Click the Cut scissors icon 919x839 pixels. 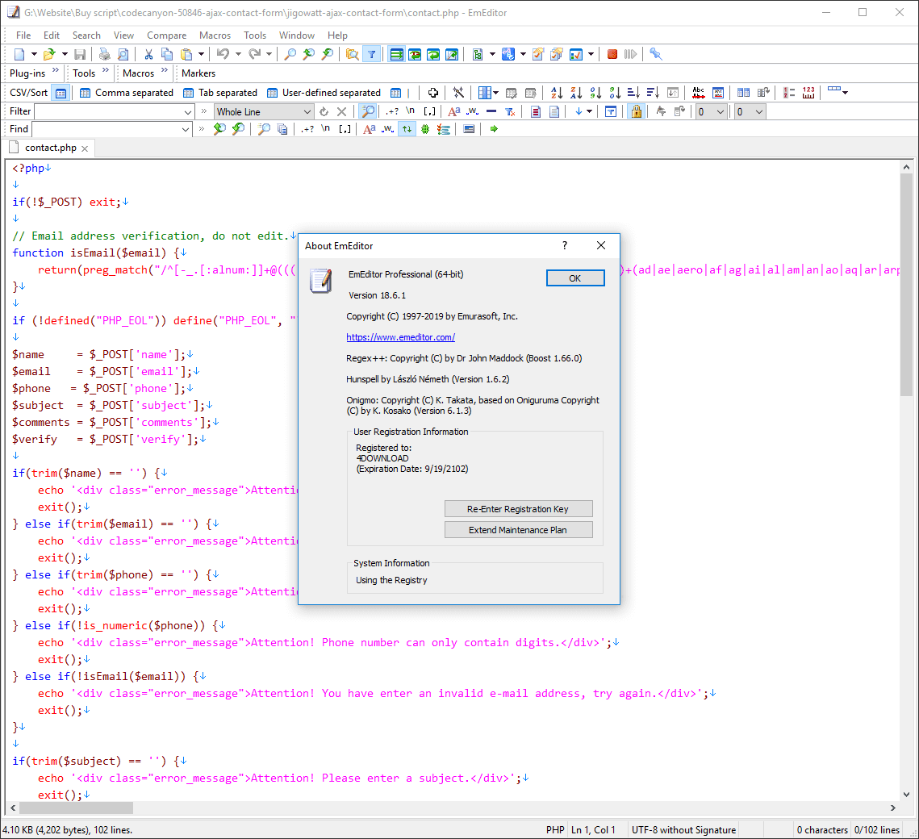pos(148,54)
